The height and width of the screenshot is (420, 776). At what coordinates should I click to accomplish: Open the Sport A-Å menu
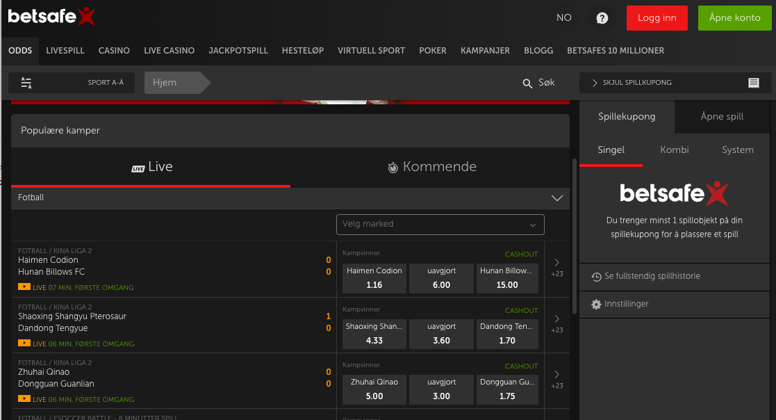72,83
